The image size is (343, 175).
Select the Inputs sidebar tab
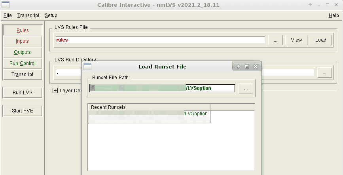coord(23,41)
